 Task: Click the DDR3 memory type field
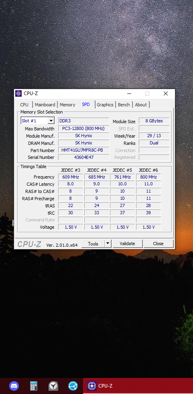tap(84, 121)
